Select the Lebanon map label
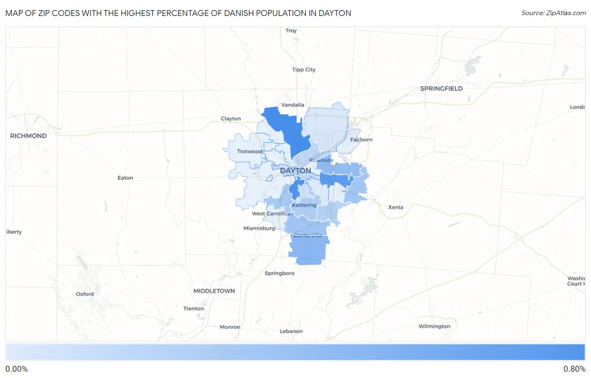Viewport: 591px width, 378px height. (x=291, y=331)
